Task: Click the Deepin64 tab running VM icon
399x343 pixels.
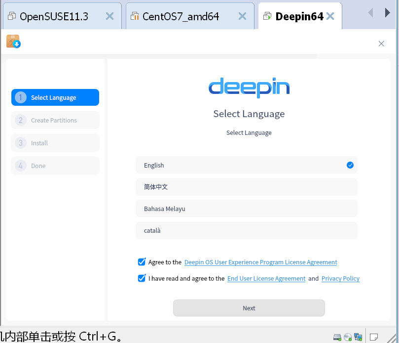Action: [267, 16]
